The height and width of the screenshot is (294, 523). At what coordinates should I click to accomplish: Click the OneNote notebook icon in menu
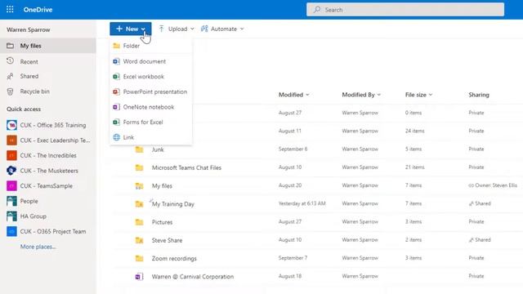[116, 107]
